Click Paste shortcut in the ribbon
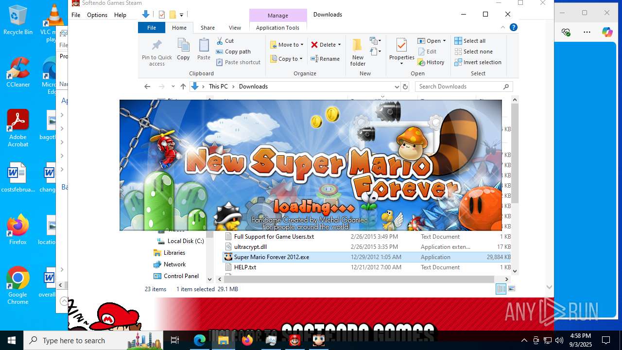 (238, 62)
